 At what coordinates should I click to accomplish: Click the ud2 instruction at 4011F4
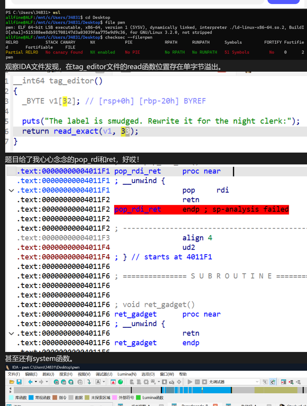click(x=189, y=248)
